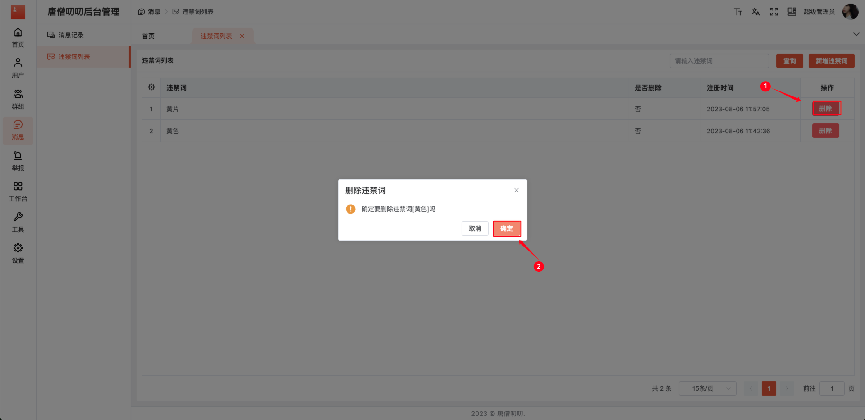This screenshot has height=420, width=865.
Task: Click the font size Tt icon
Action: (x=738, y=12)
